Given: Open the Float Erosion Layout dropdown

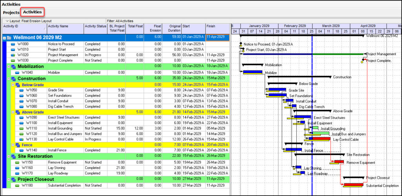Looking at the screenshot, I should point(7,21).
